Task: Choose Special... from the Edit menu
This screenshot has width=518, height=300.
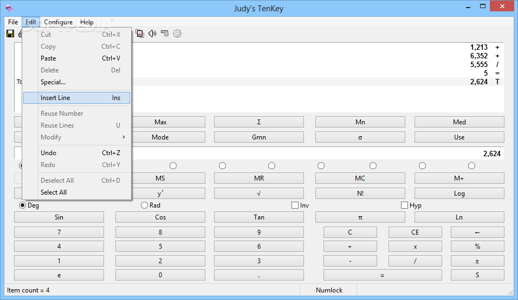Action: (76, 82)
